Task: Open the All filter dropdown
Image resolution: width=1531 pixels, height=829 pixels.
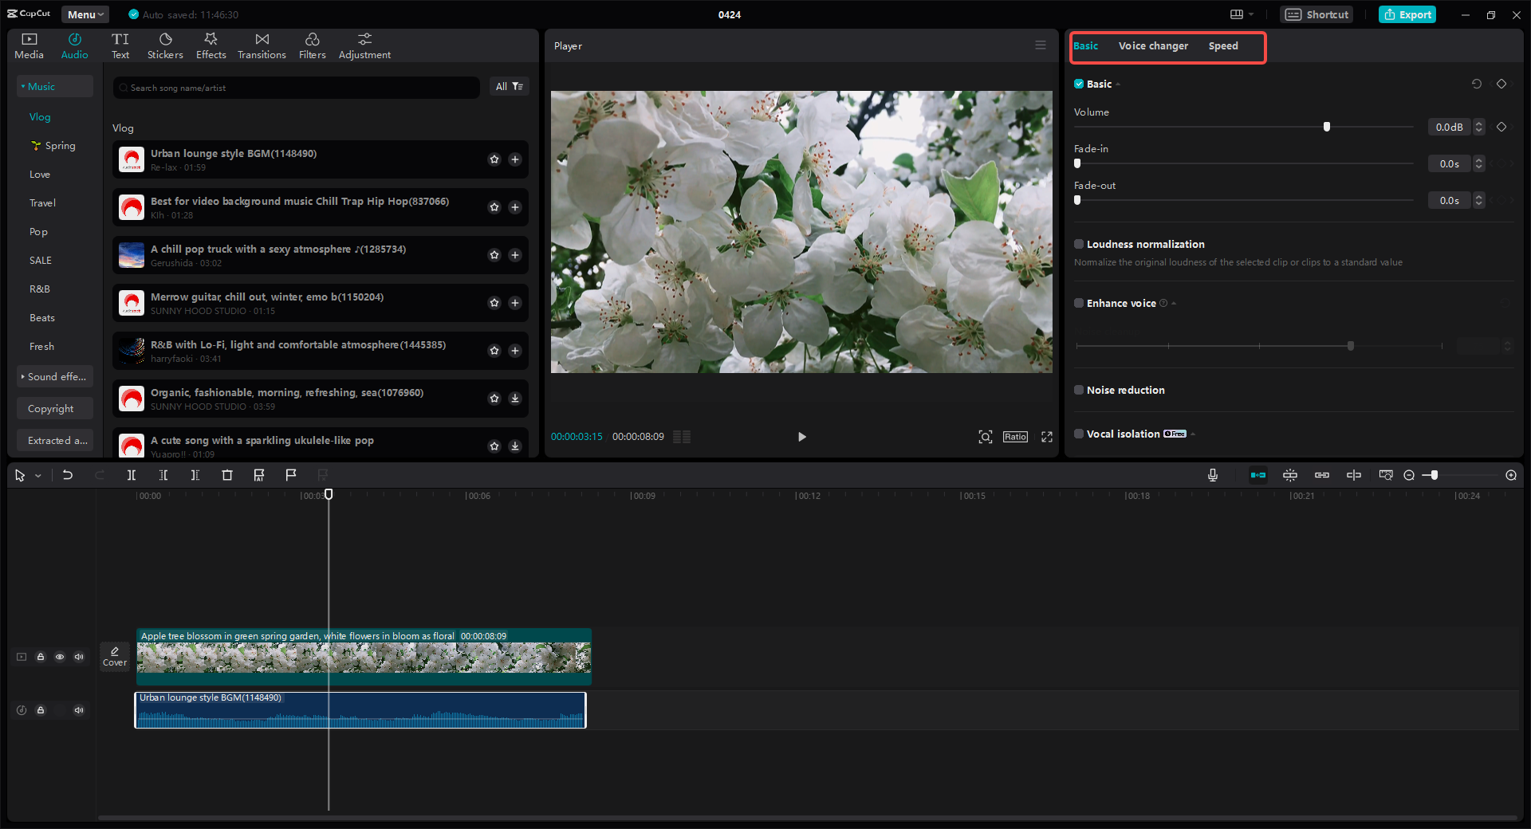Action: pyautogui.click(x=509, y=86)
